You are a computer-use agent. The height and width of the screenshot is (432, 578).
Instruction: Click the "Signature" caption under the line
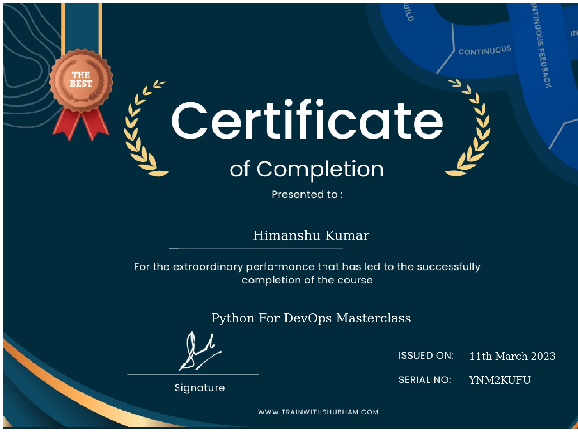[200, 388]
